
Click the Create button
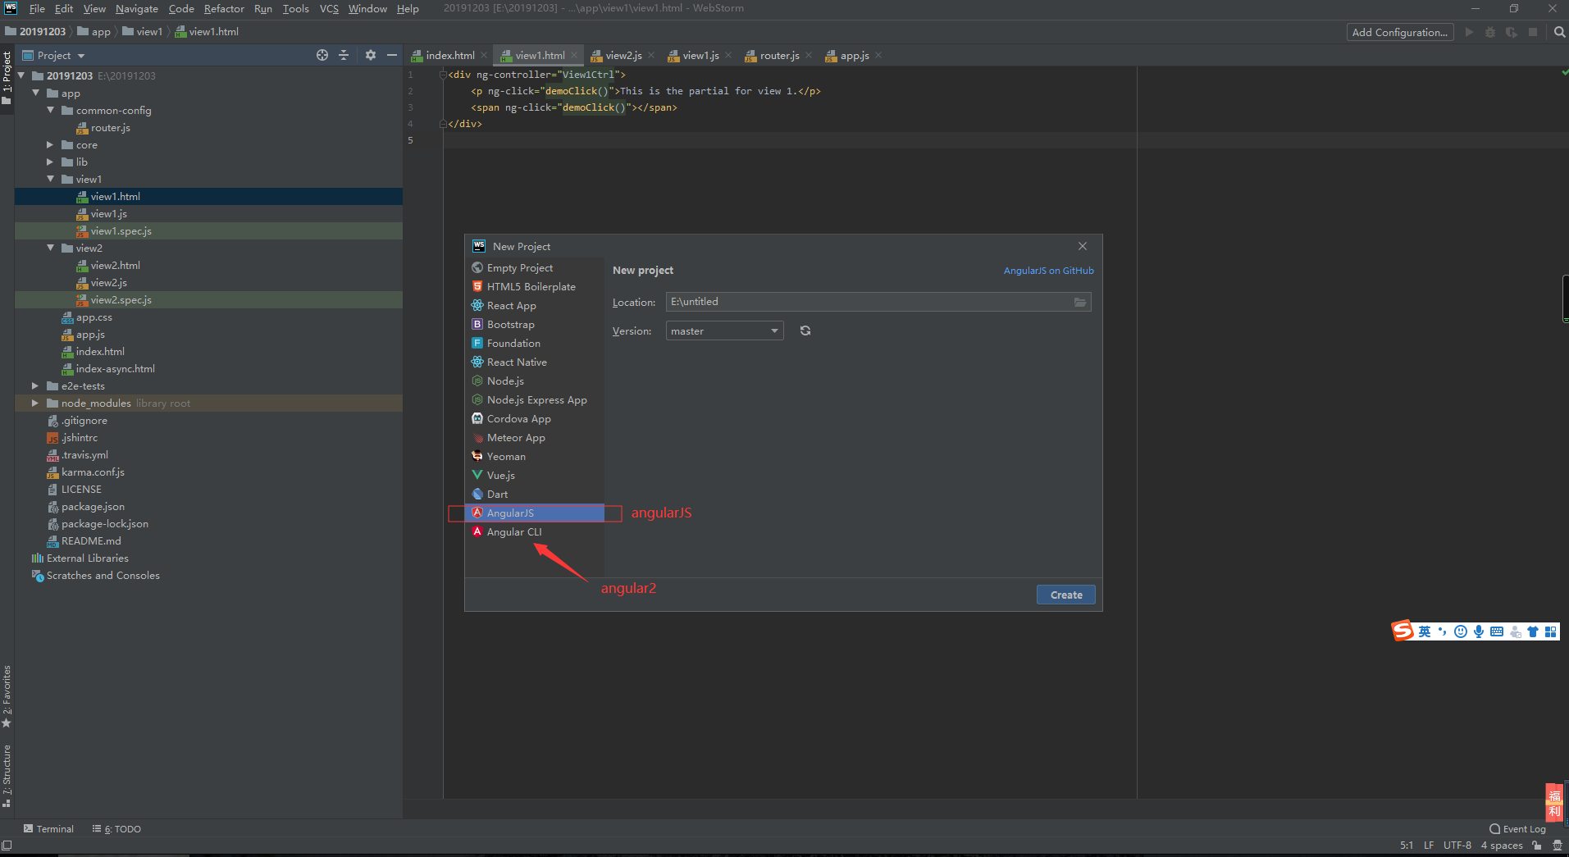(1066, 595)
